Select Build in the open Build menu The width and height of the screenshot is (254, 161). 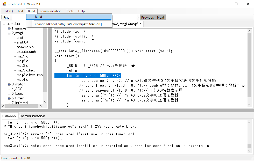(x=38, y=17)
